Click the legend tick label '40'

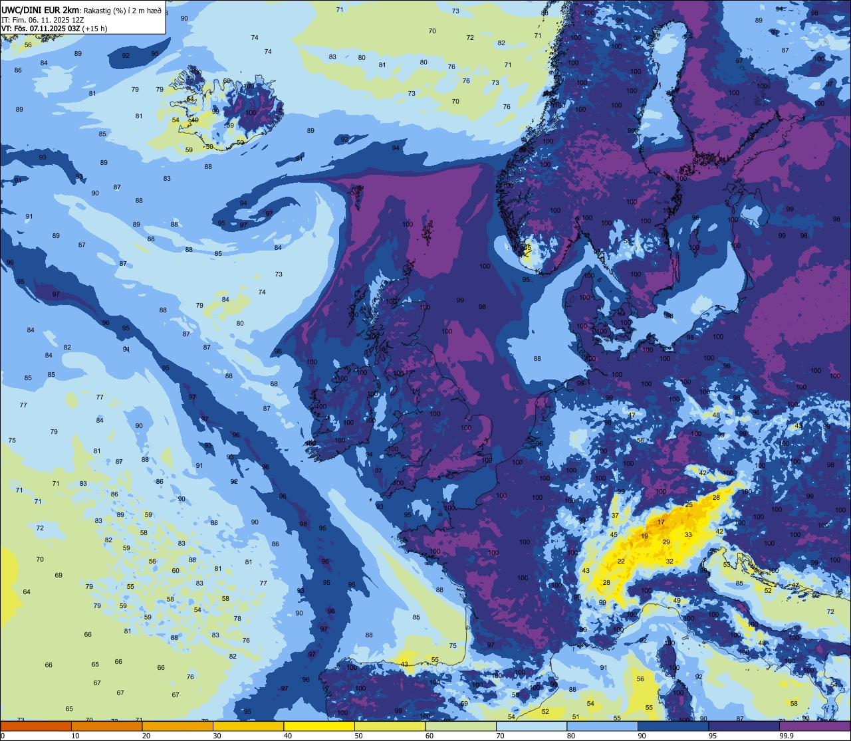[x=288, y=736]
